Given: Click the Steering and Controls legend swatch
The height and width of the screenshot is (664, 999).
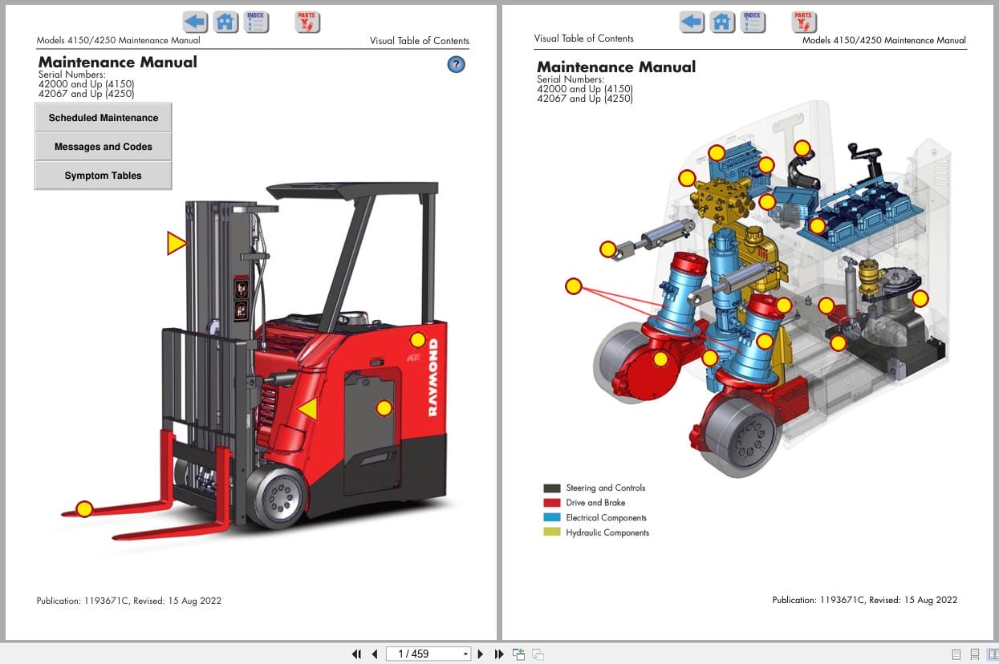Looking at the screenshot, I should [551, 488].
